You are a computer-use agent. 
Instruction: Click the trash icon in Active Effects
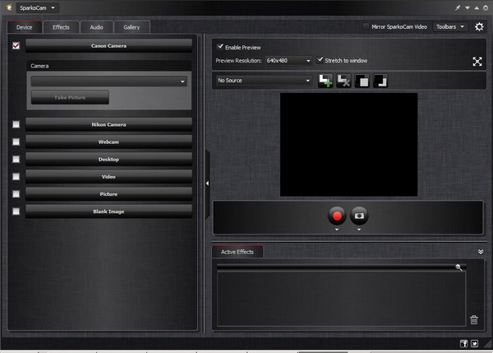click(474, 319)
